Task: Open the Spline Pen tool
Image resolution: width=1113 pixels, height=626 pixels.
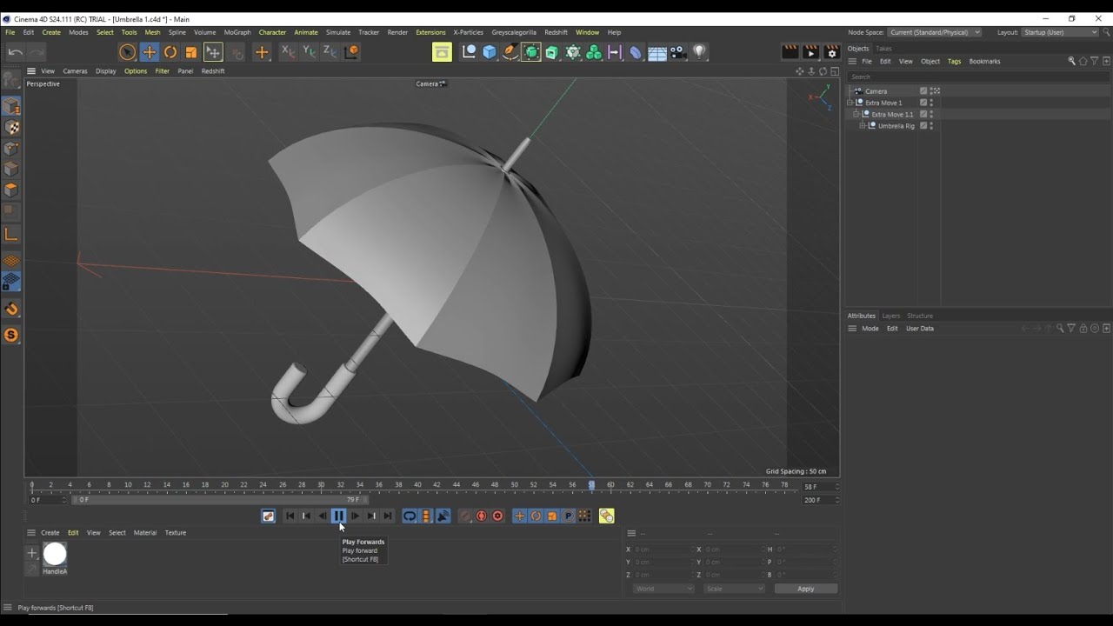Action: (510, 52)
